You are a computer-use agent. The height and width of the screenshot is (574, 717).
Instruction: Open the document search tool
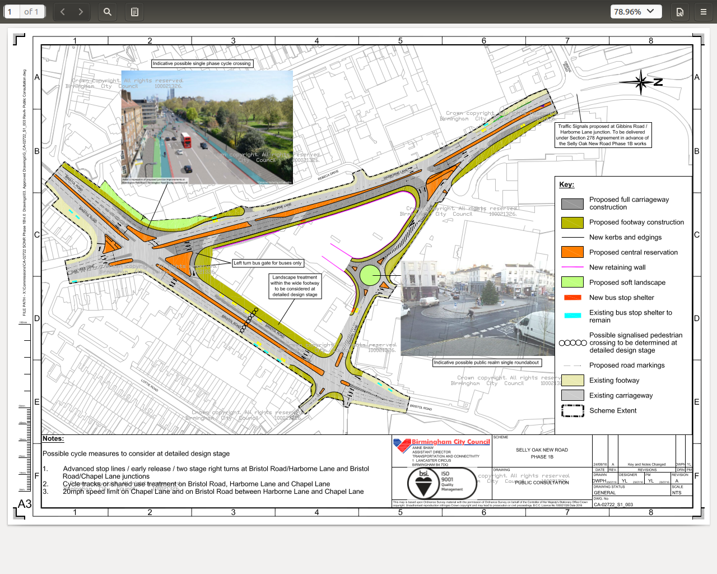pyautogui.click(x=107, y=11)
